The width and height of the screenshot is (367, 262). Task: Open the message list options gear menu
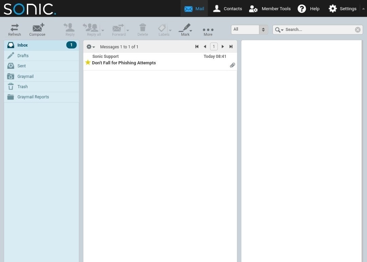point(90,47)
